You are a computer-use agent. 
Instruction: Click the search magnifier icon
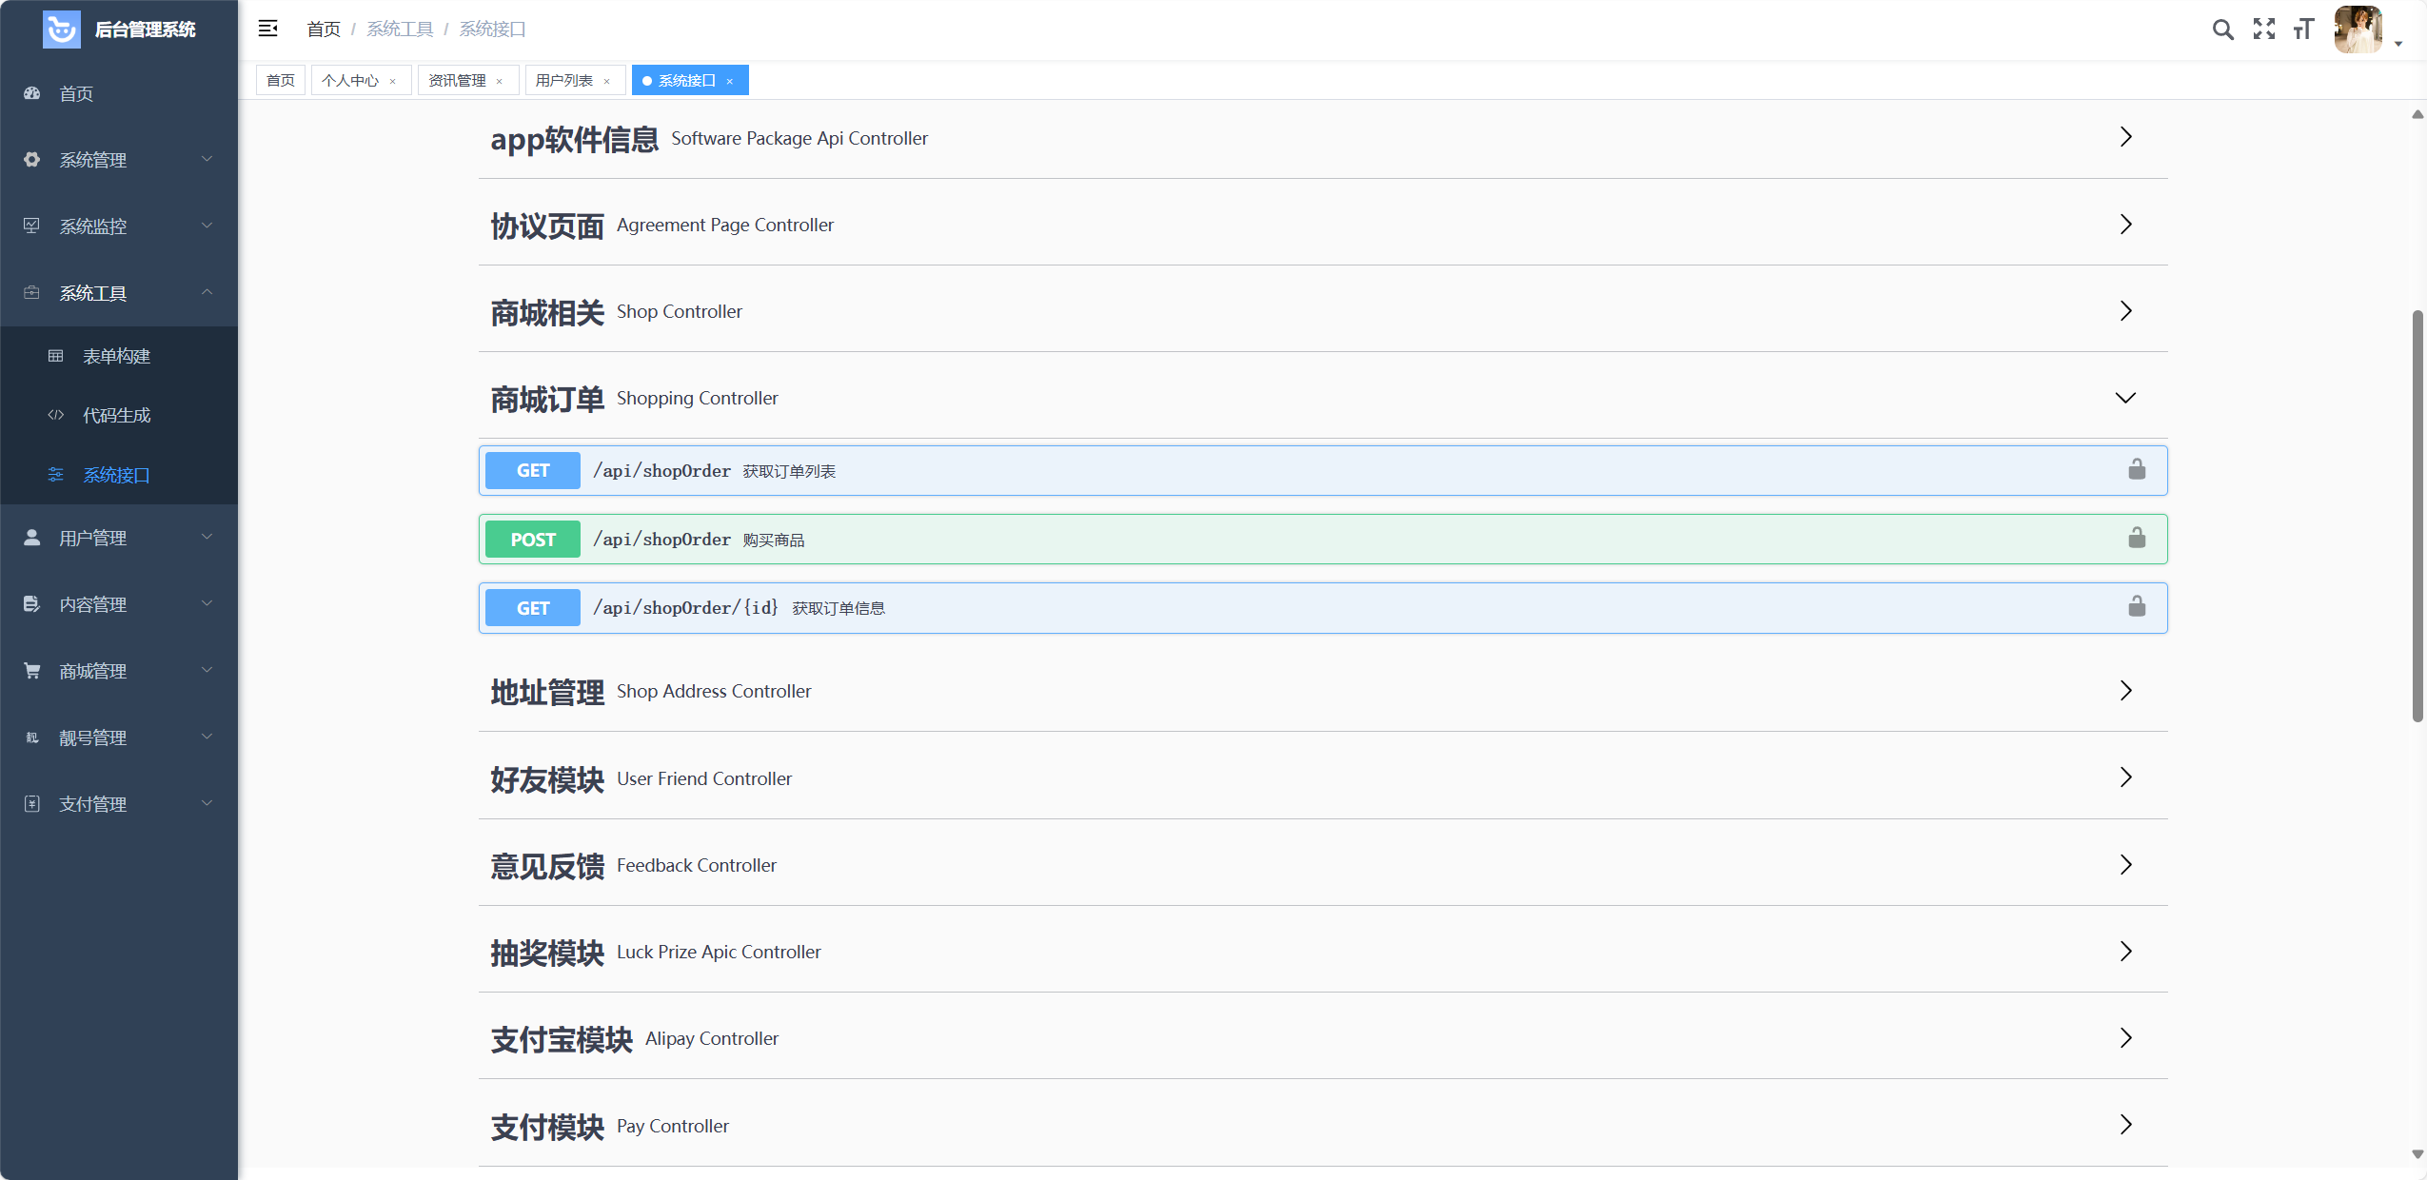click(2222, 29)
